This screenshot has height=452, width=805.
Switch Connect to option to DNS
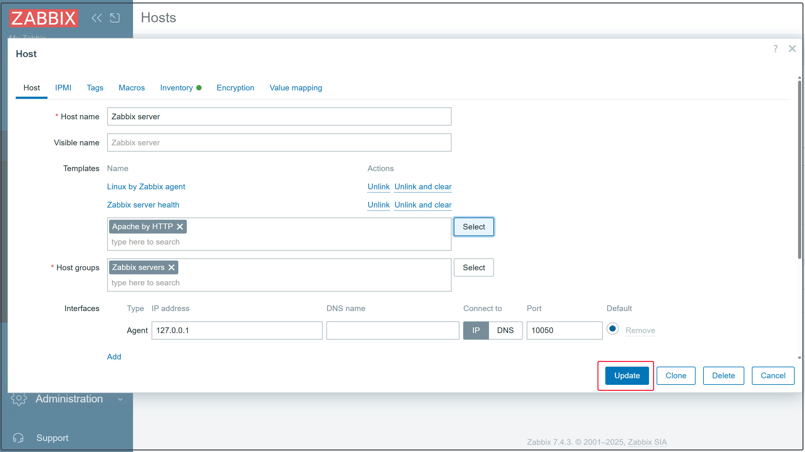[505, 330]
